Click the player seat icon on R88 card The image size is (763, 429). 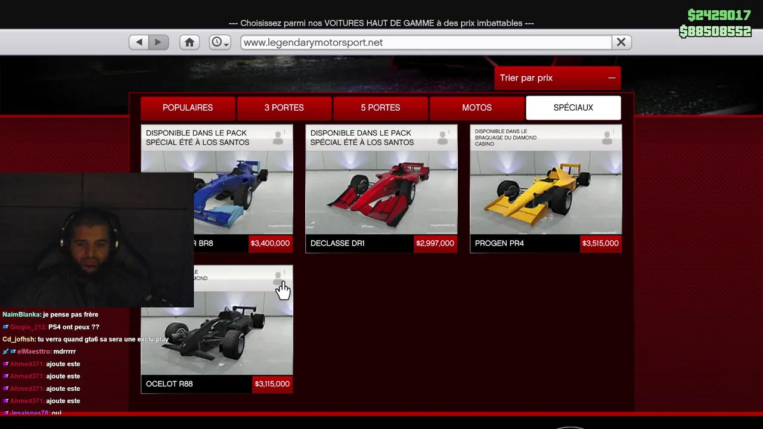278,278
